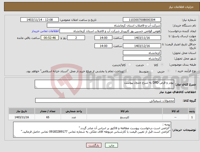Screen dimensions: 200x152
Task: Open the اطلاعات تماس خریدار link
Action: 45,31
